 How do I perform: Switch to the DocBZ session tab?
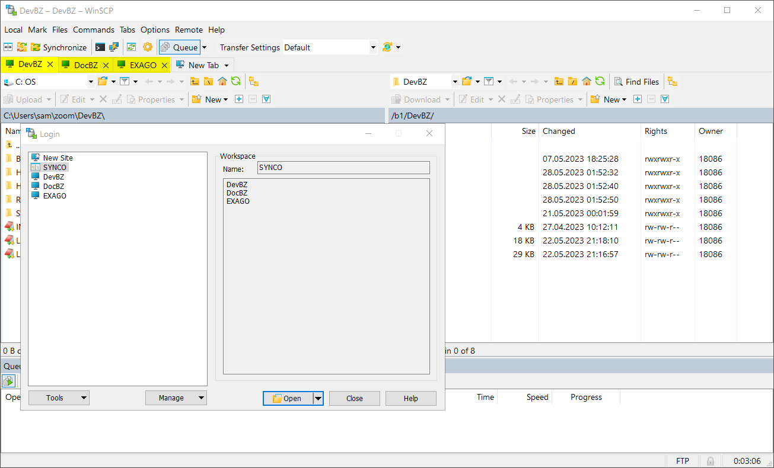(85, 65)
